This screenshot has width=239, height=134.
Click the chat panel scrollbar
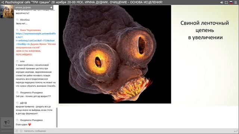57,118
